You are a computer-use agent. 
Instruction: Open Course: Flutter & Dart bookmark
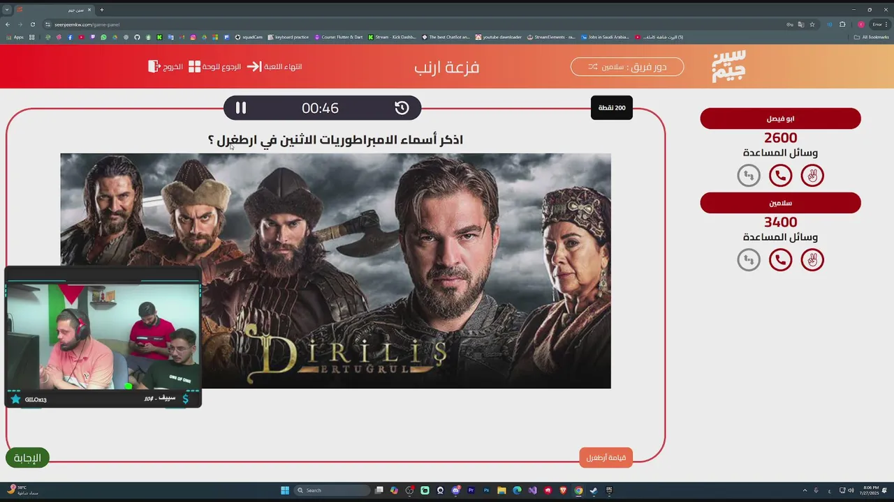[338, 37]
